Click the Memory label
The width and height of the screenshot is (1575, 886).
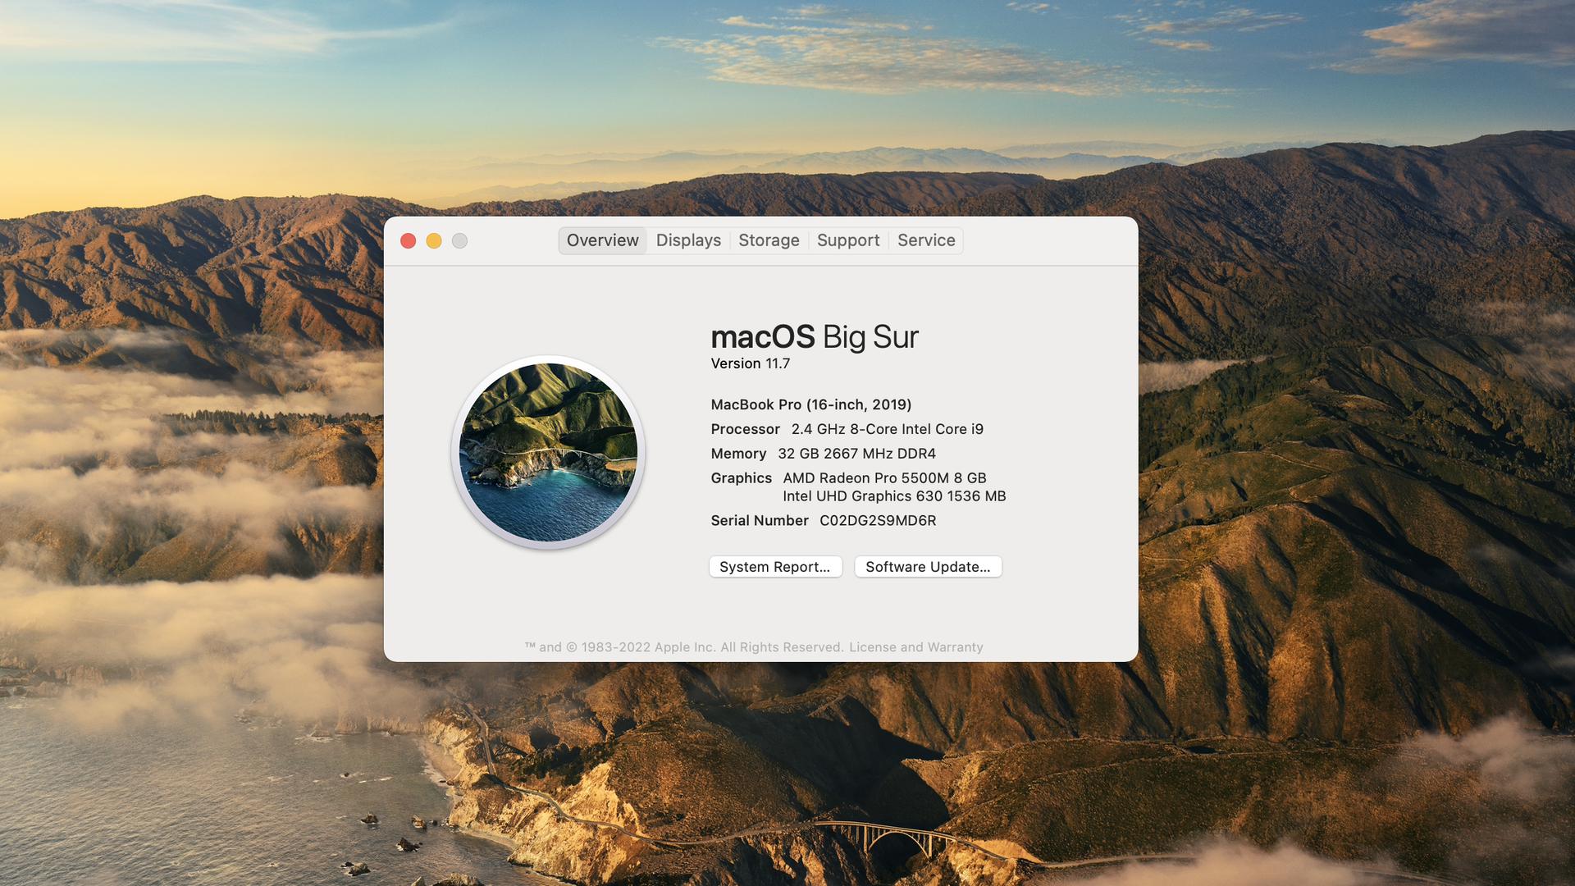coord(738,454)
